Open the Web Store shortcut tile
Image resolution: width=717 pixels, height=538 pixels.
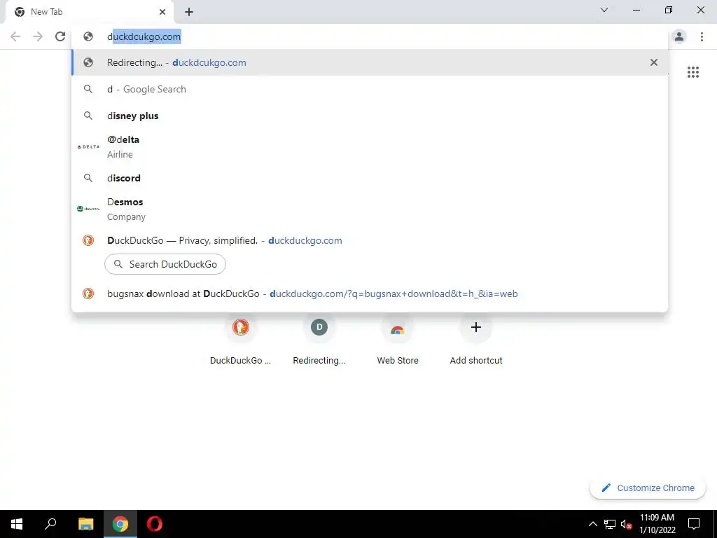398,340
